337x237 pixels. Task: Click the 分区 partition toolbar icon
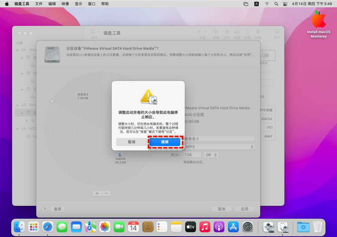coord(227,32)
